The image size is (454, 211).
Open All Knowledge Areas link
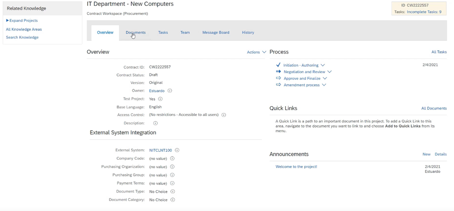[x=24, y=29]
